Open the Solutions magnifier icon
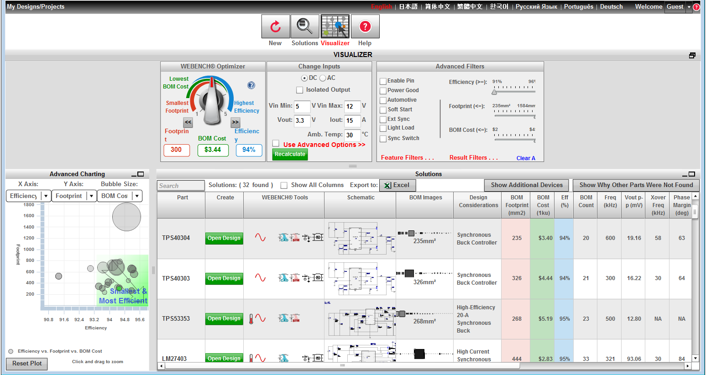The width and height of the screenshot is (706, 375). (305, 26)
